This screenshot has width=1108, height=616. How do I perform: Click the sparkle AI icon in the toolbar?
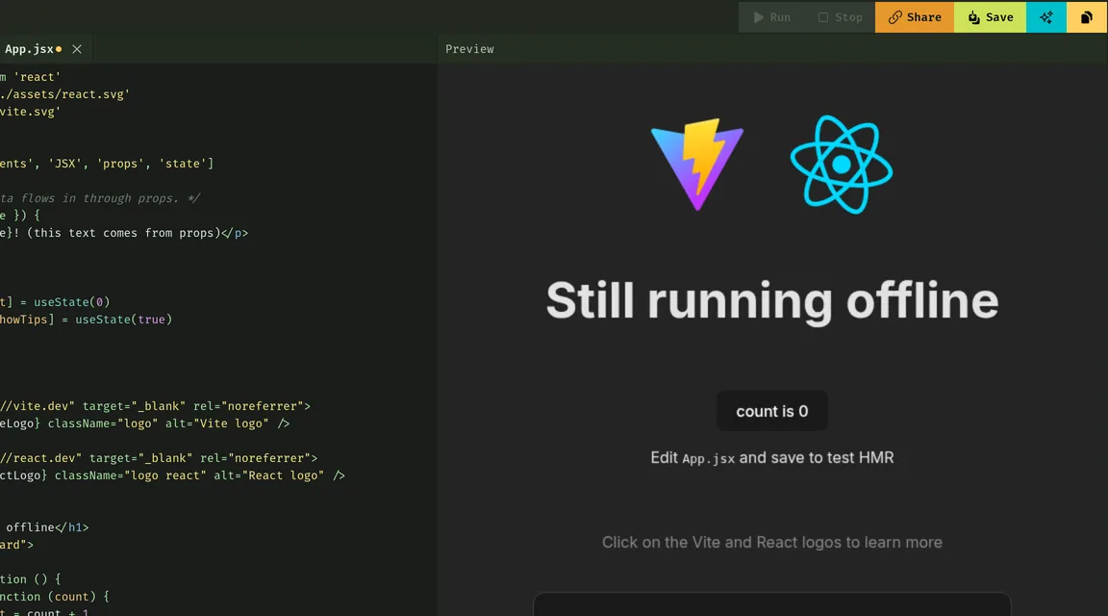(x=1045, y=17)
